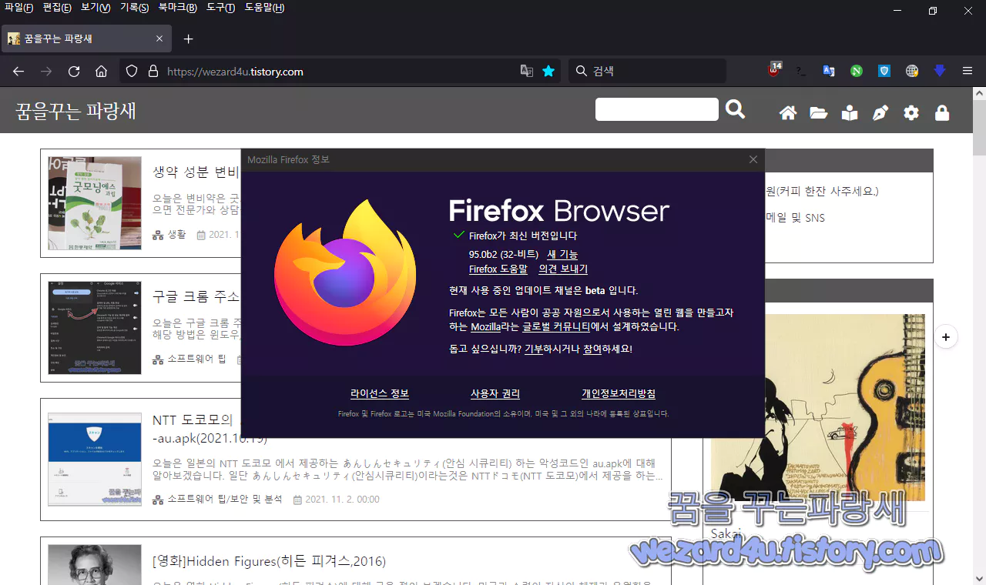Open the folder category icon in blog header
This screenshot has height=585, width=986.
pos(819,112)
